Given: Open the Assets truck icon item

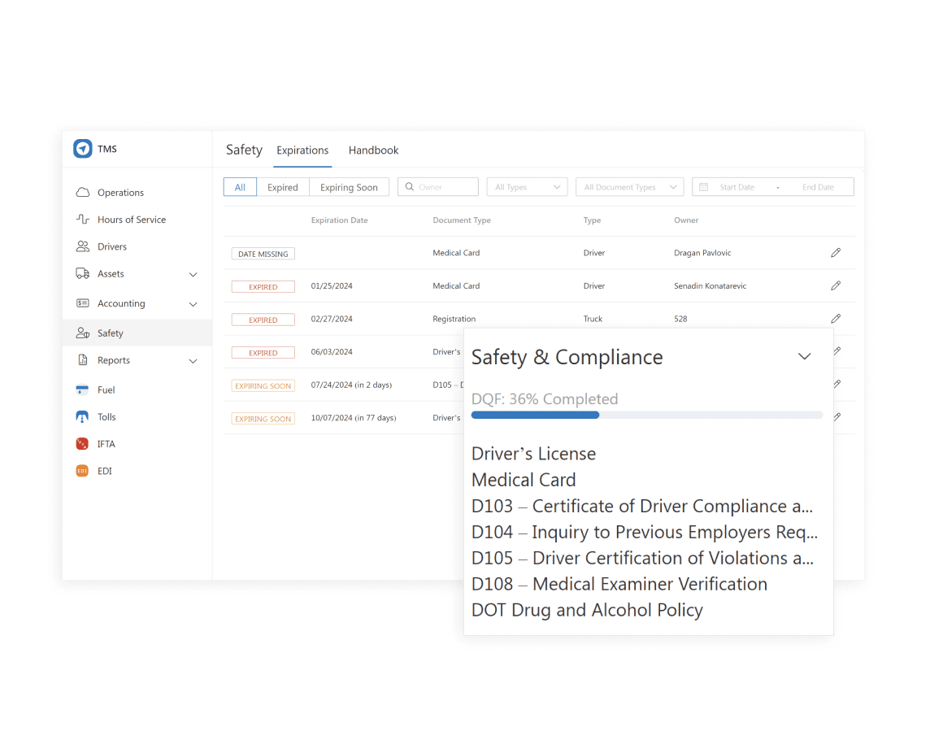Looking at the screenshot, I should [82, 274].
